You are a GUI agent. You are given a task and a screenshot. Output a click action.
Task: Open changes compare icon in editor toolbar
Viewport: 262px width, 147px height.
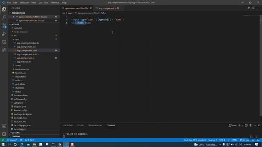coord(249,8)
